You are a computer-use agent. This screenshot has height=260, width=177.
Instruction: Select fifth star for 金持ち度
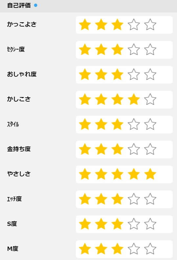pos(150,149)
